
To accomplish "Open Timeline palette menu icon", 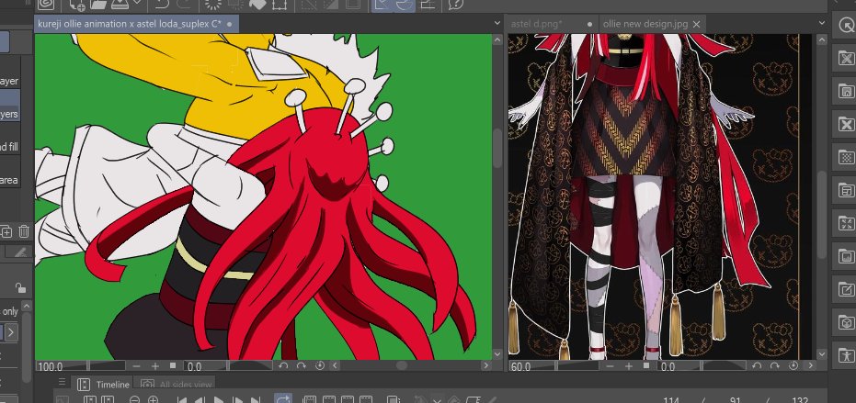I will (x=62, y=382).
